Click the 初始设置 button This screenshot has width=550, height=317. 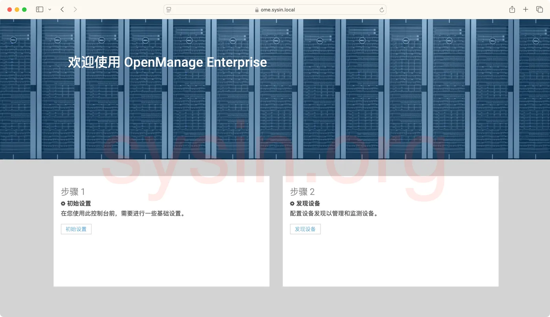click(x=76, y=229)
